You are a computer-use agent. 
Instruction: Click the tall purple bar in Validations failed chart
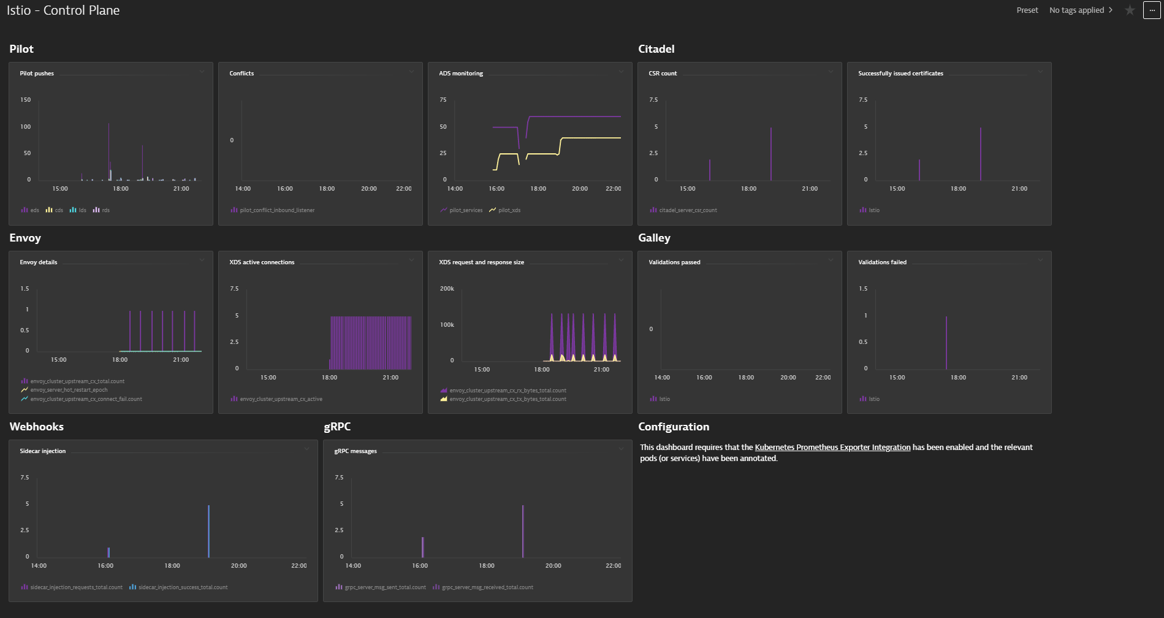click(x=946, y=343)
